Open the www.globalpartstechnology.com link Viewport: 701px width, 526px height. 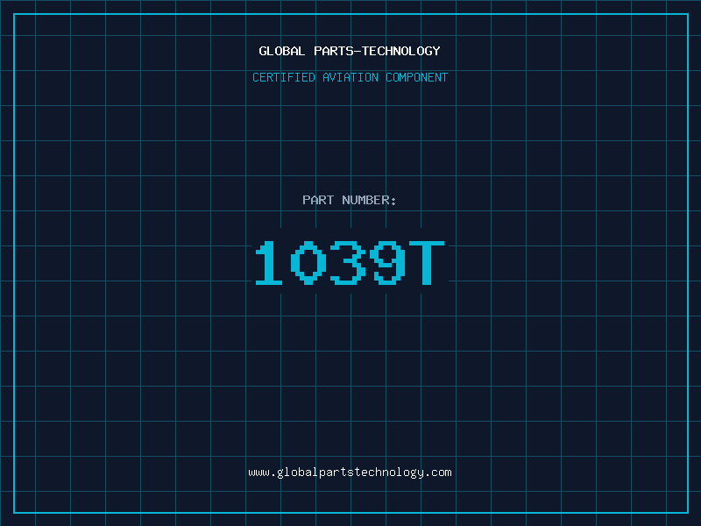pyautogui.click(x=350, y=473)
